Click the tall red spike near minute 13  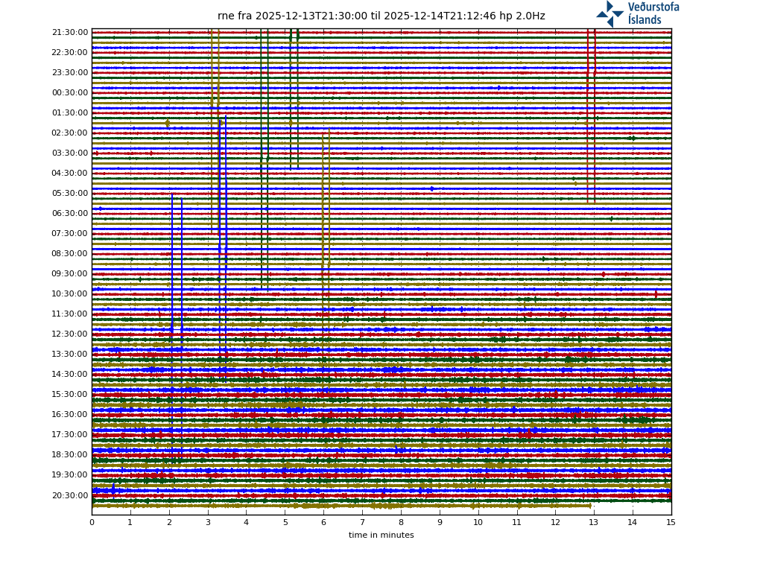pos(588,112)
